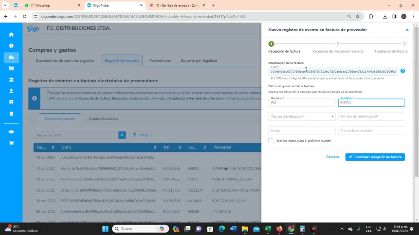Image resolution: width=419 pixels, height=235 pixels.
Task: Open browser extensions puzzle icon
Action: point(371,17)
